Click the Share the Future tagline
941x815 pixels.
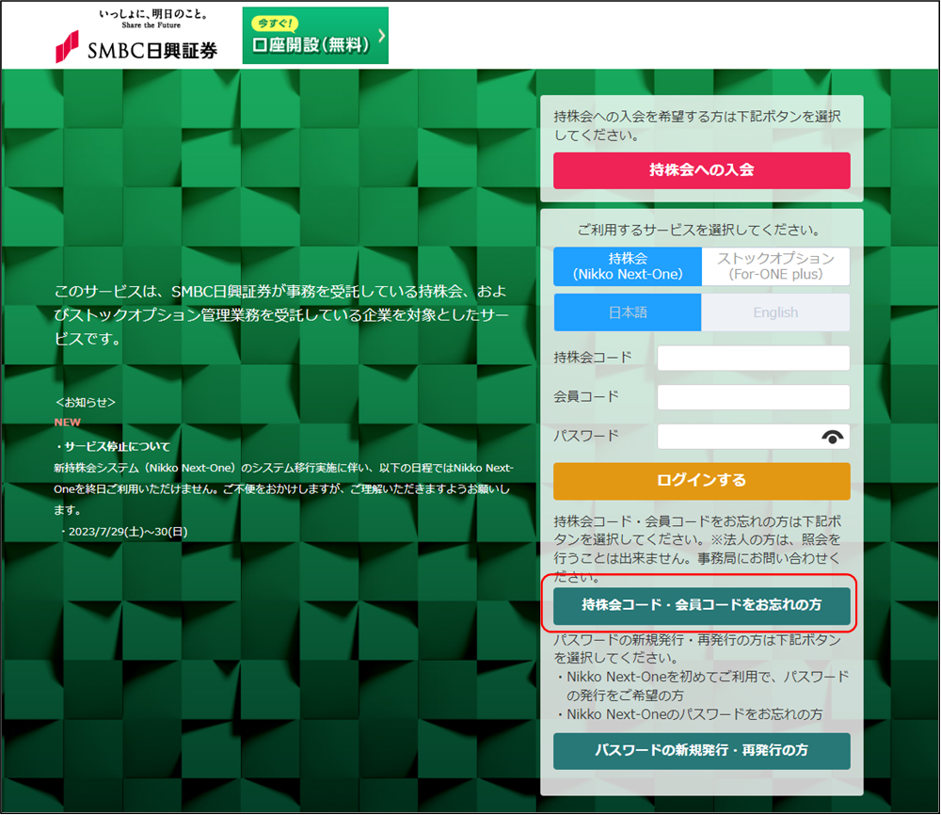pyautogui.click(x=152, y=25)
